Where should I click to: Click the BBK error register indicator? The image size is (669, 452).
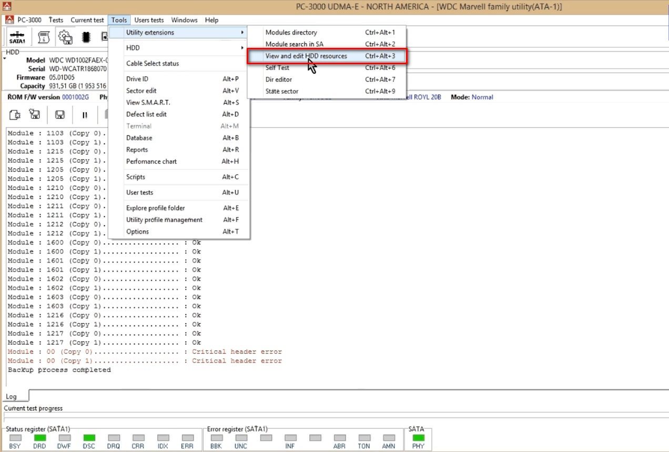(216, 437)
